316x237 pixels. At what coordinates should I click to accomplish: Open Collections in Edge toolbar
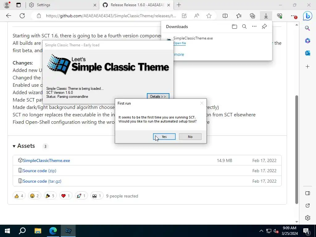click(x=252, y=16)
